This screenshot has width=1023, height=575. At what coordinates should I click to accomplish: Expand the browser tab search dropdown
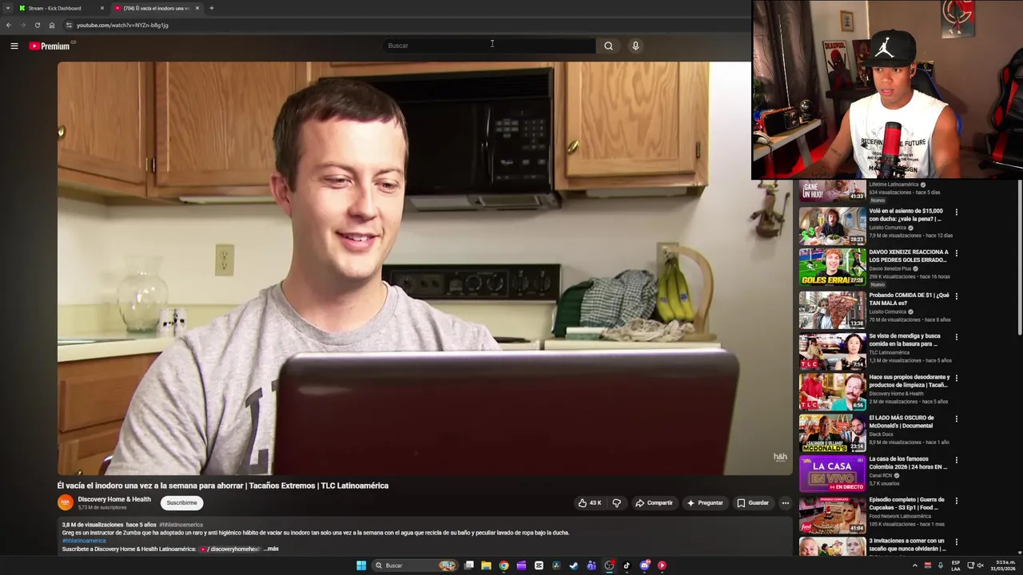click(9, 8)
